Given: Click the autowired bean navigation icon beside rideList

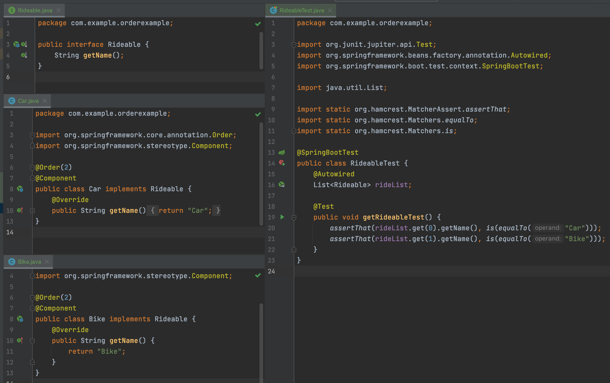Looking at the screenshot, I should 282,185.
